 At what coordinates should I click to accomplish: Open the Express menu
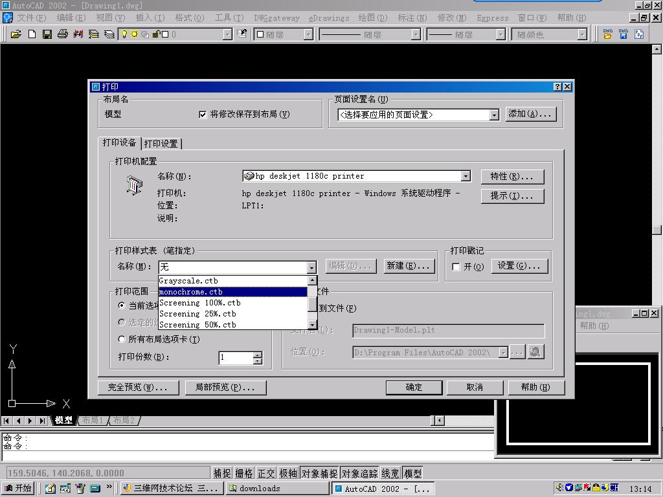[493, 17]
